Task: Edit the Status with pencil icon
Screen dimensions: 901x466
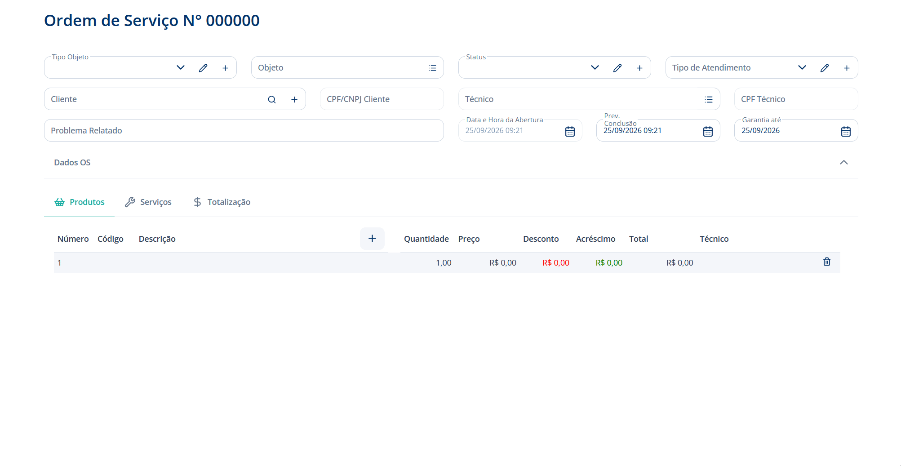Action: (x=617, y=68)
